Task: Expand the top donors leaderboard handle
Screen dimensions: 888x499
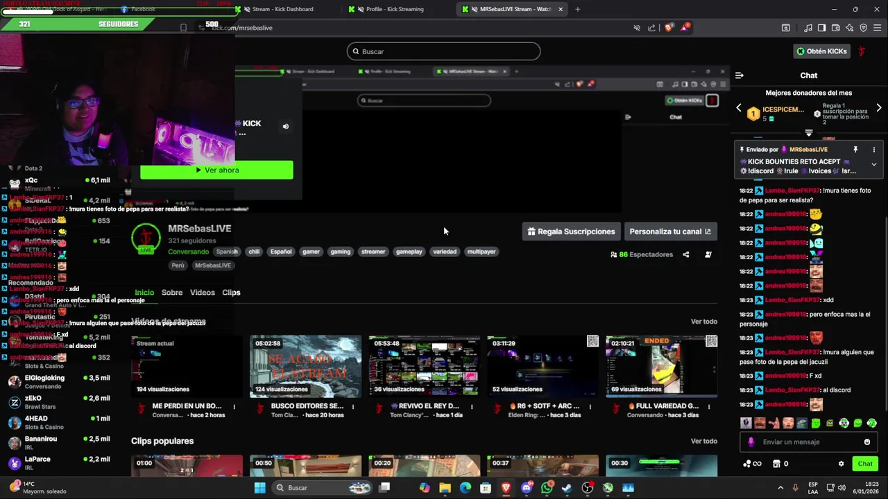Action: click(809, 132)
